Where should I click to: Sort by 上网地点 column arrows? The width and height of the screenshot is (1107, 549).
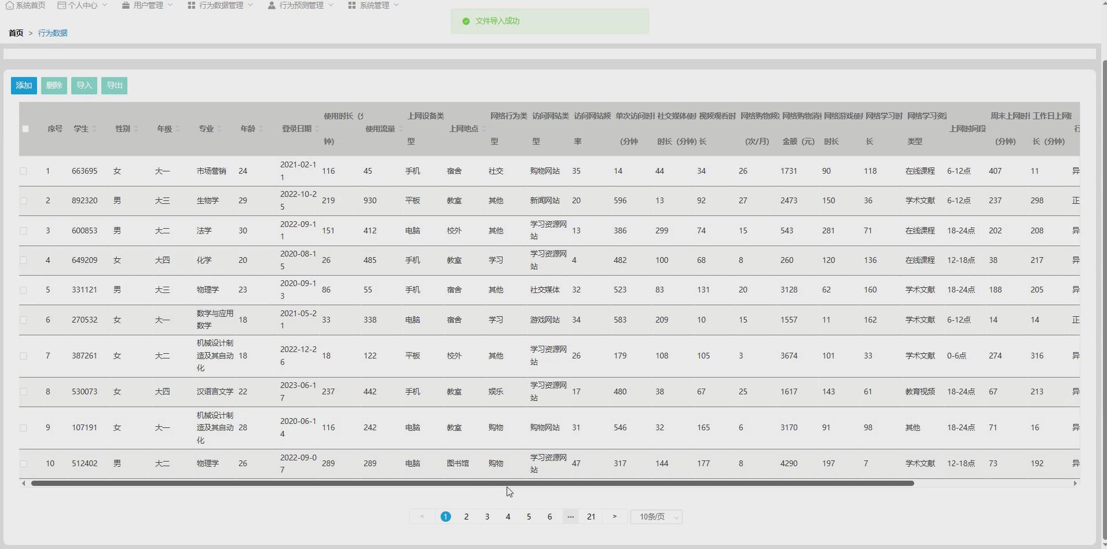pos(483,129)
